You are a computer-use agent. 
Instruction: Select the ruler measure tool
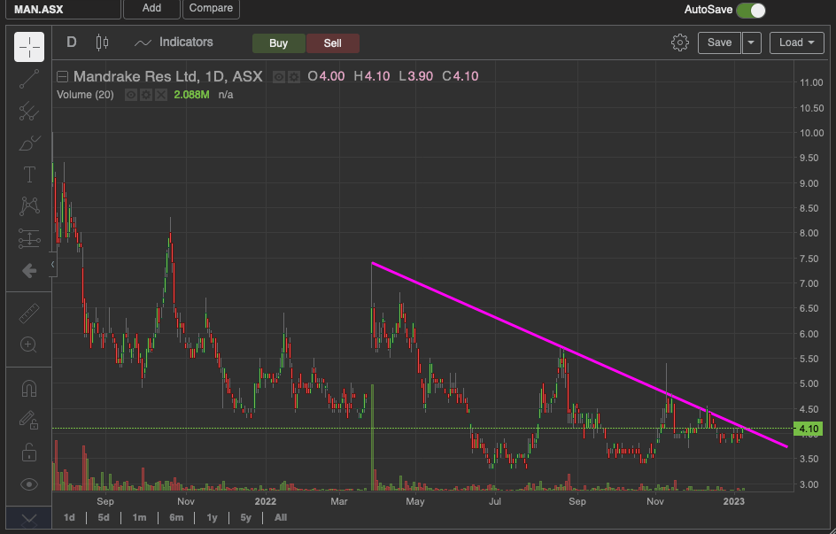(29, 313)
